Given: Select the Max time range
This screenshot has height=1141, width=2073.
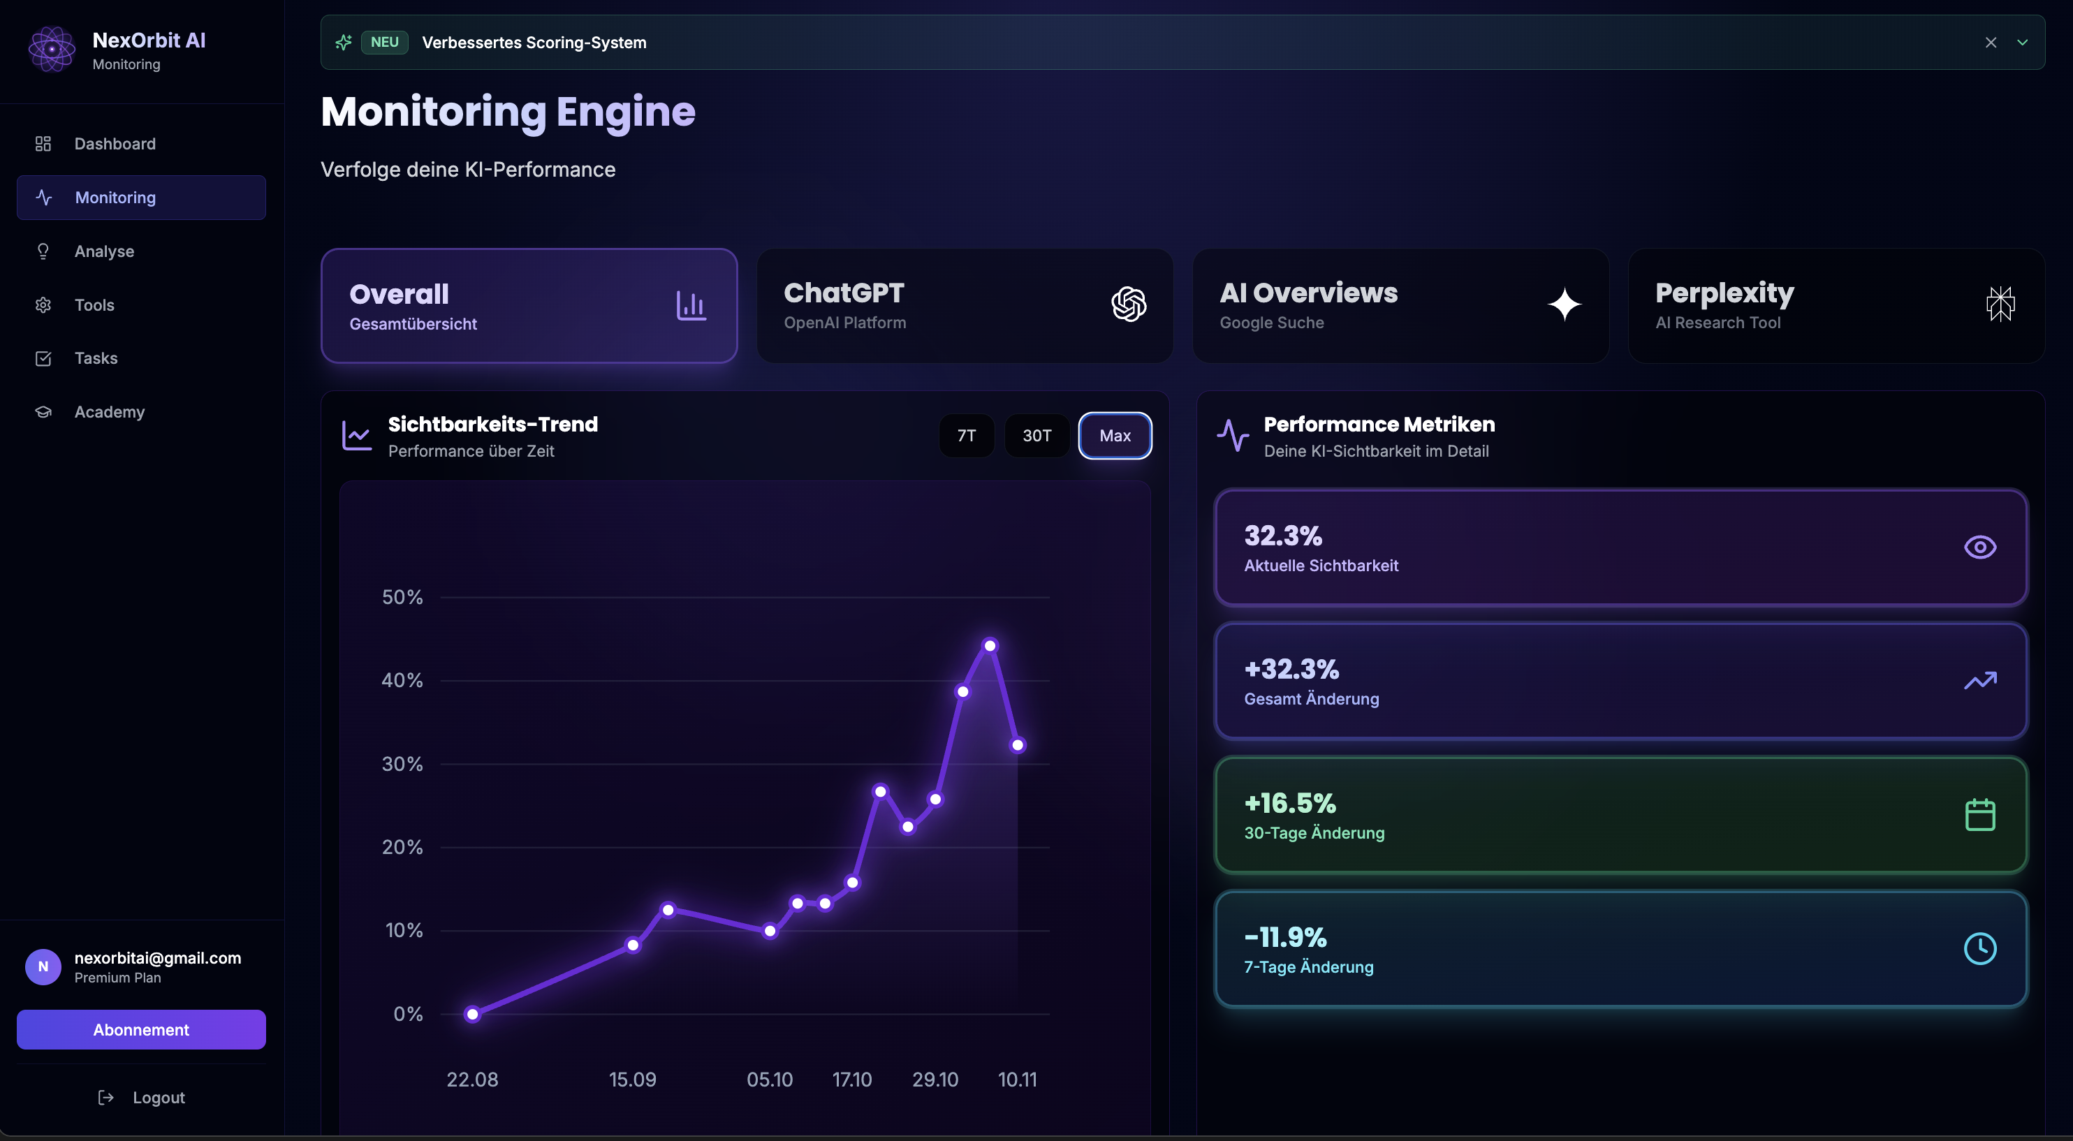Looking at the screenshot, I should (1115, 435).
